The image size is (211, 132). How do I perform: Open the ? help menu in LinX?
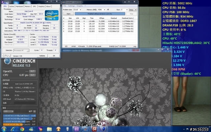tap(85, 6)
